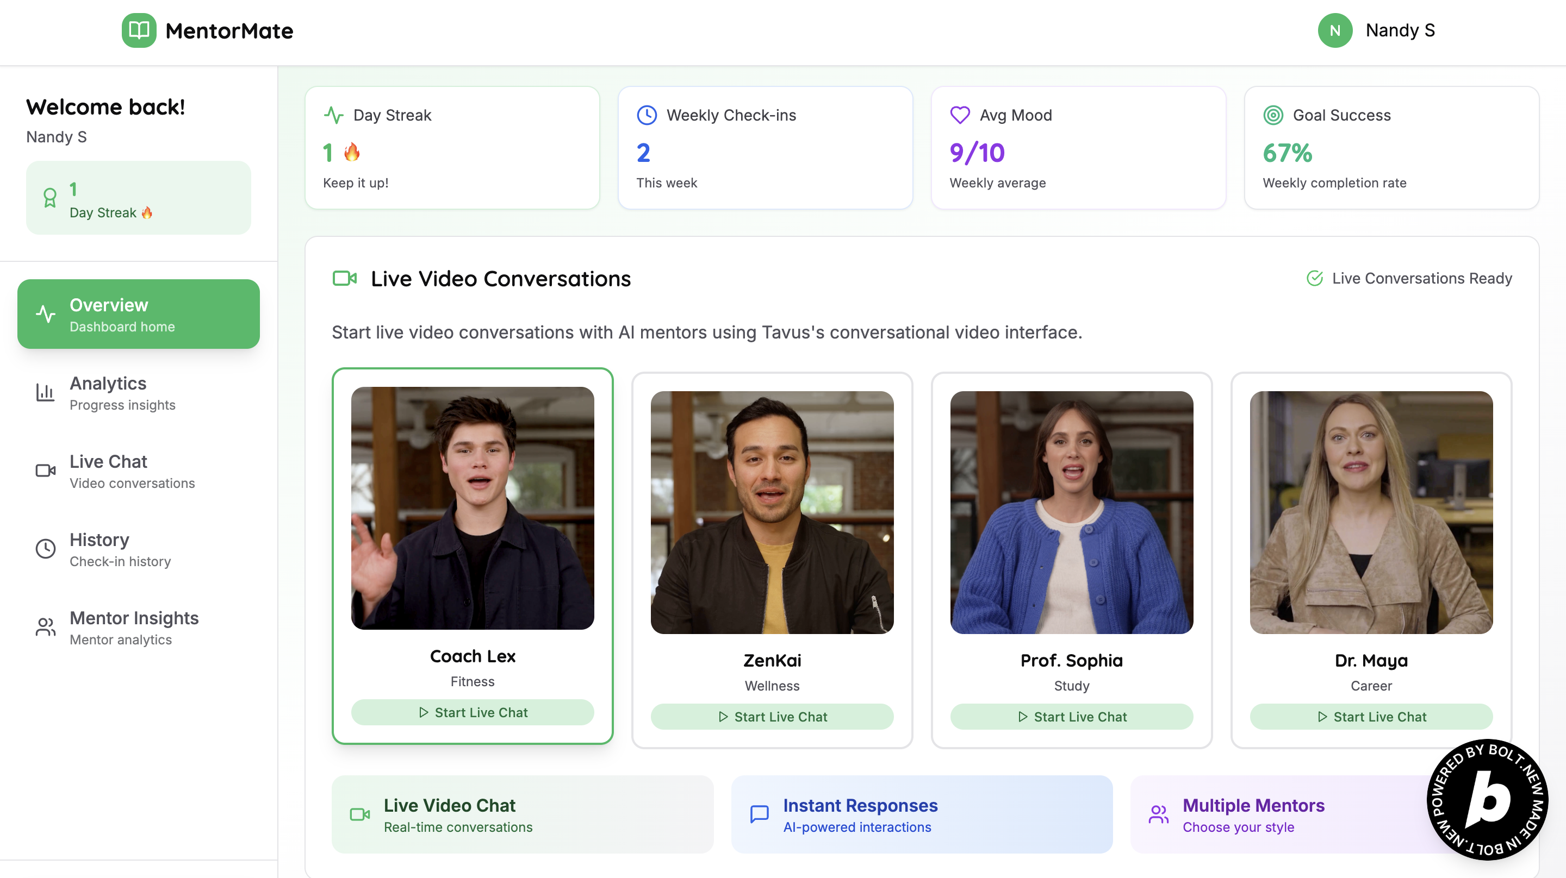Start Live Chat with ZenKai

click(772, 717)
